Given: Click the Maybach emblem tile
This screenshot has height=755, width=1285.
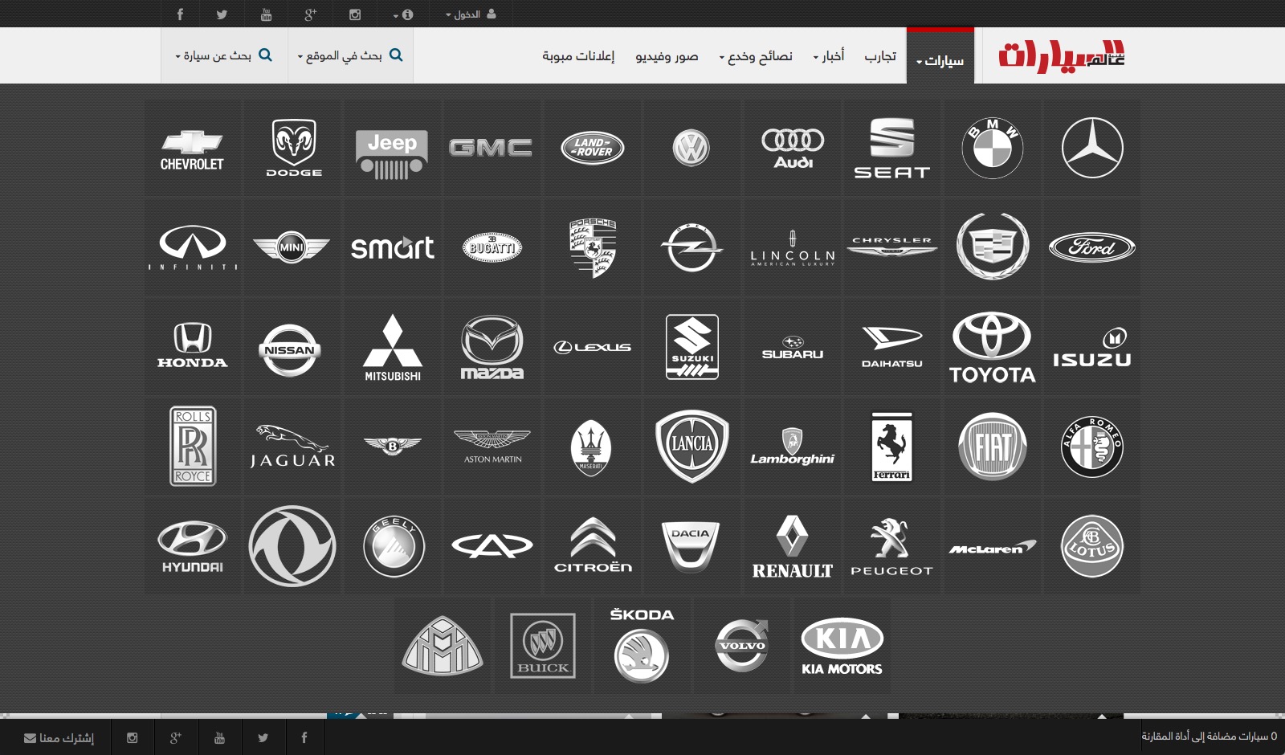Looking at the screenshot, I should point(443,646).
